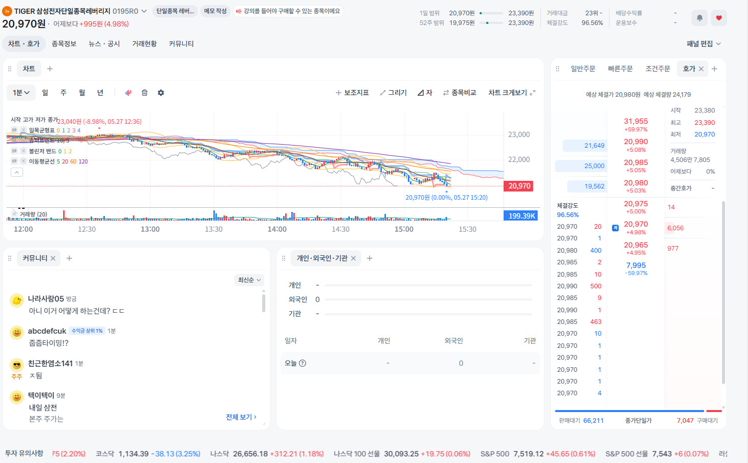Screen dimensions: 748x463
Task: Add a new tab next to 커뮤니티
Action: pyautogui.click(x=69, y=258)
